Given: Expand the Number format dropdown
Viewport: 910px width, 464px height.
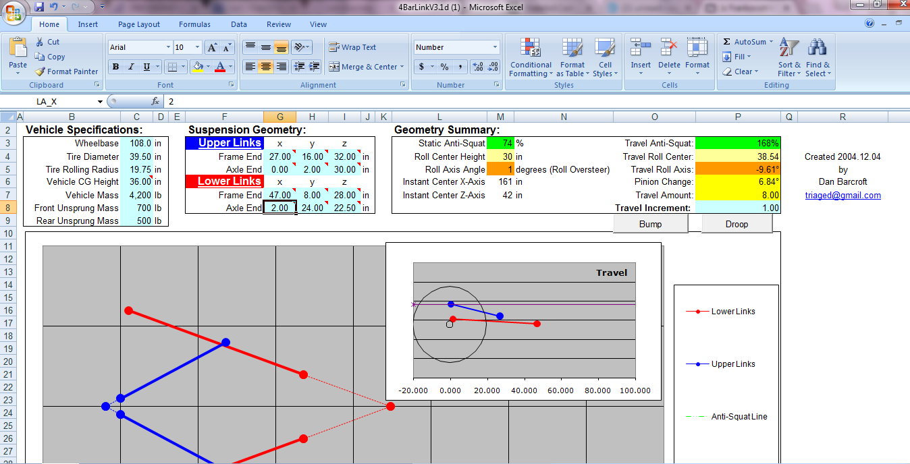Looking at the screenshot, I should coord(495,47).
